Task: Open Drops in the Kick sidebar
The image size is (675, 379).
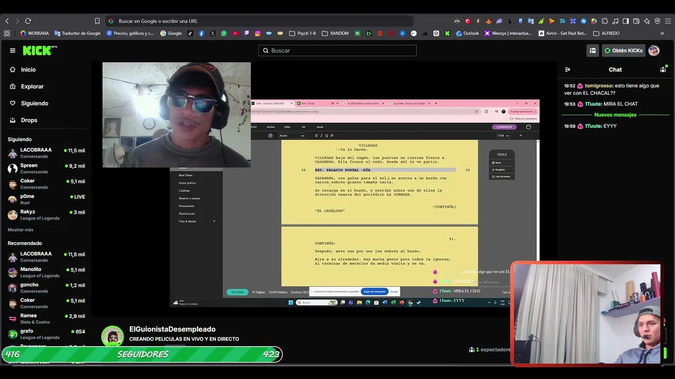Action: click(23, 120)
